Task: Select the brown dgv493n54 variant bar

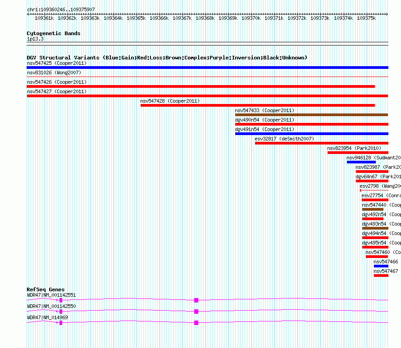Action: coord(375,228)
